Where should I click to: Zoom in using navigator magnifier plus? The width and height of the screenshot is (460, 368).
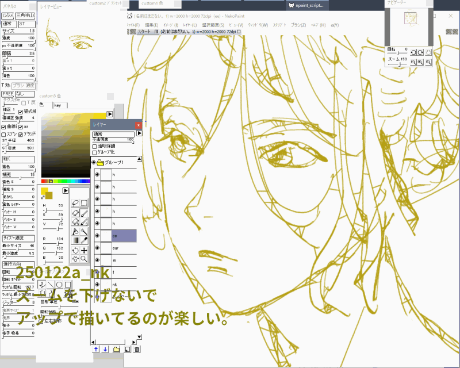click(420, 62)
